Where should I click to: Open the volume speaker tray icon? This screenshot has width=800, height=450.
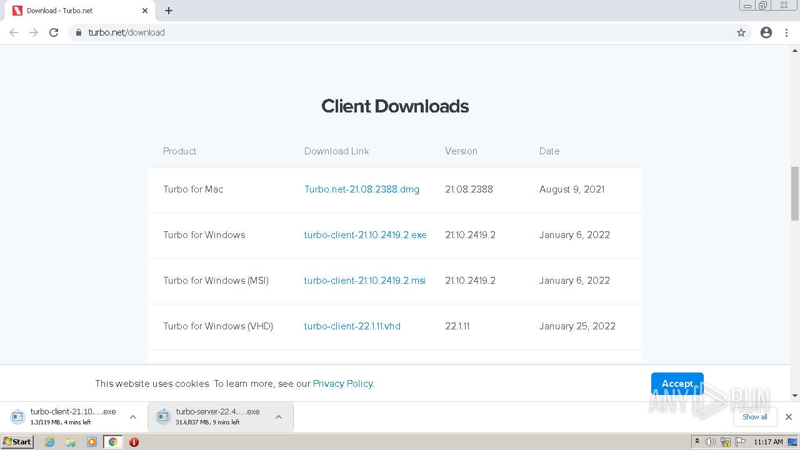point(711,442)
